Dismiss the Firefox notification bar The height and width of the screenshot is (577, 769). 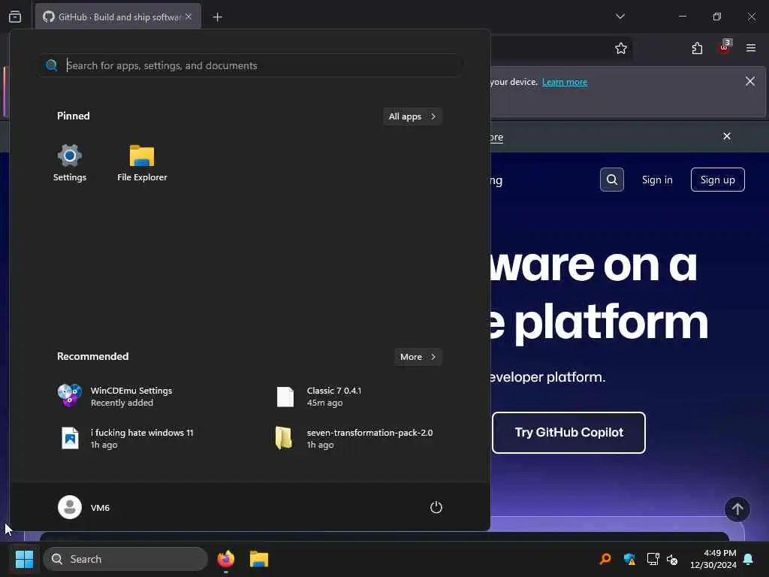pos(750,81)
